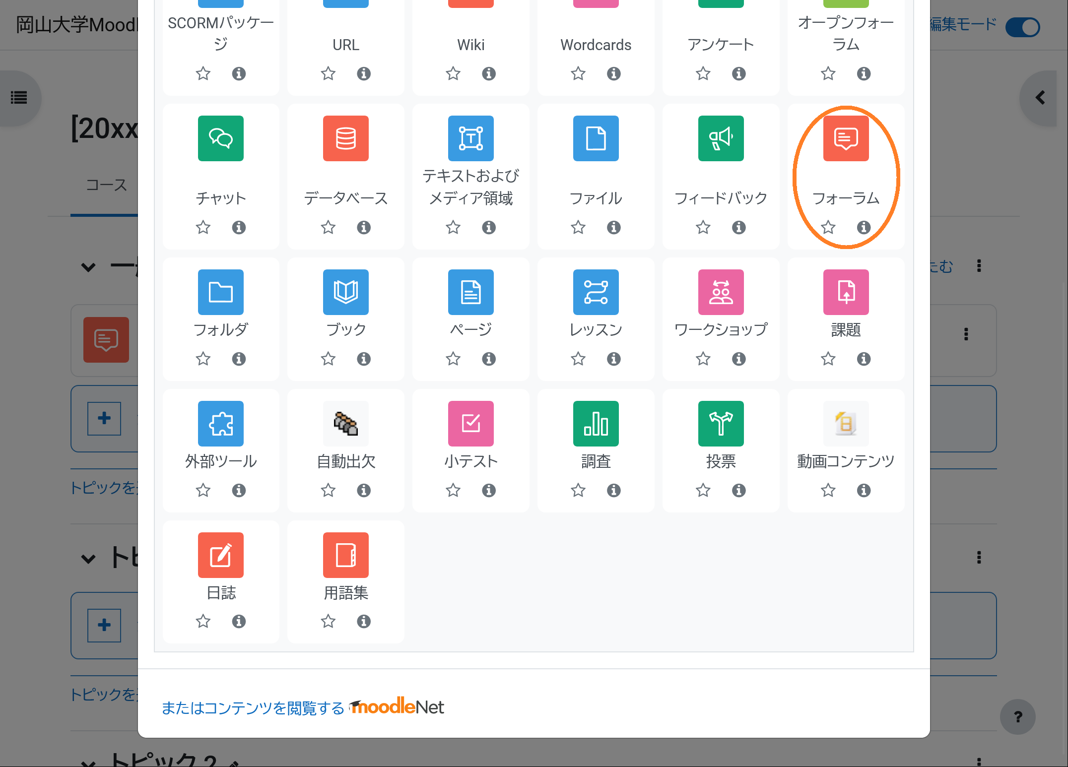Star the チャット activity as favourite
The height and width of the screenshot is (767, 1068).
click(203, 227)
